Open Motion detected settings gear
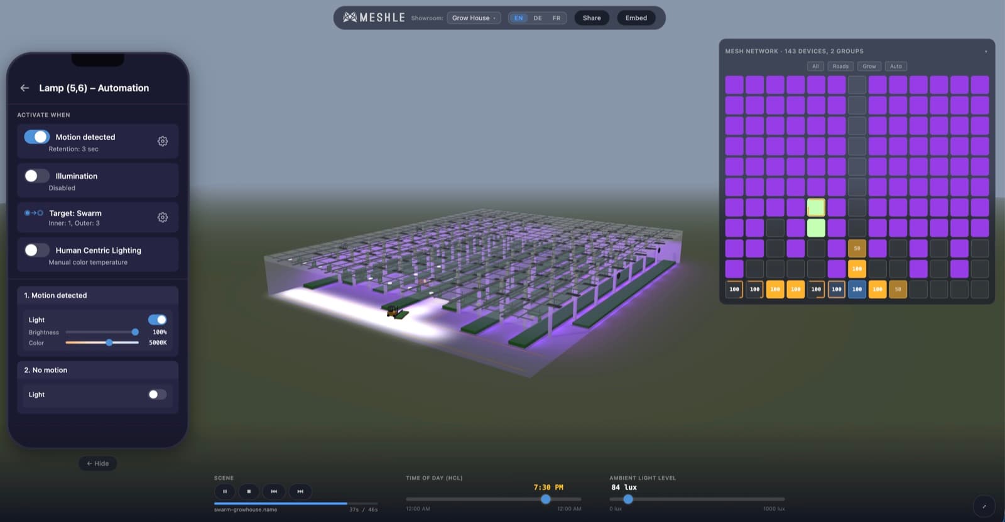Viewport: 1005px width, 522px height. [x=163, y=141]
